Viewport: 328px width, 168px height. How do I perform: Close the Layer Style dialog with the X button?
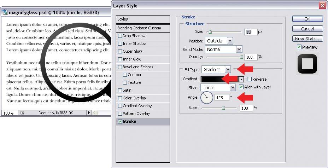tap(323, 5)
